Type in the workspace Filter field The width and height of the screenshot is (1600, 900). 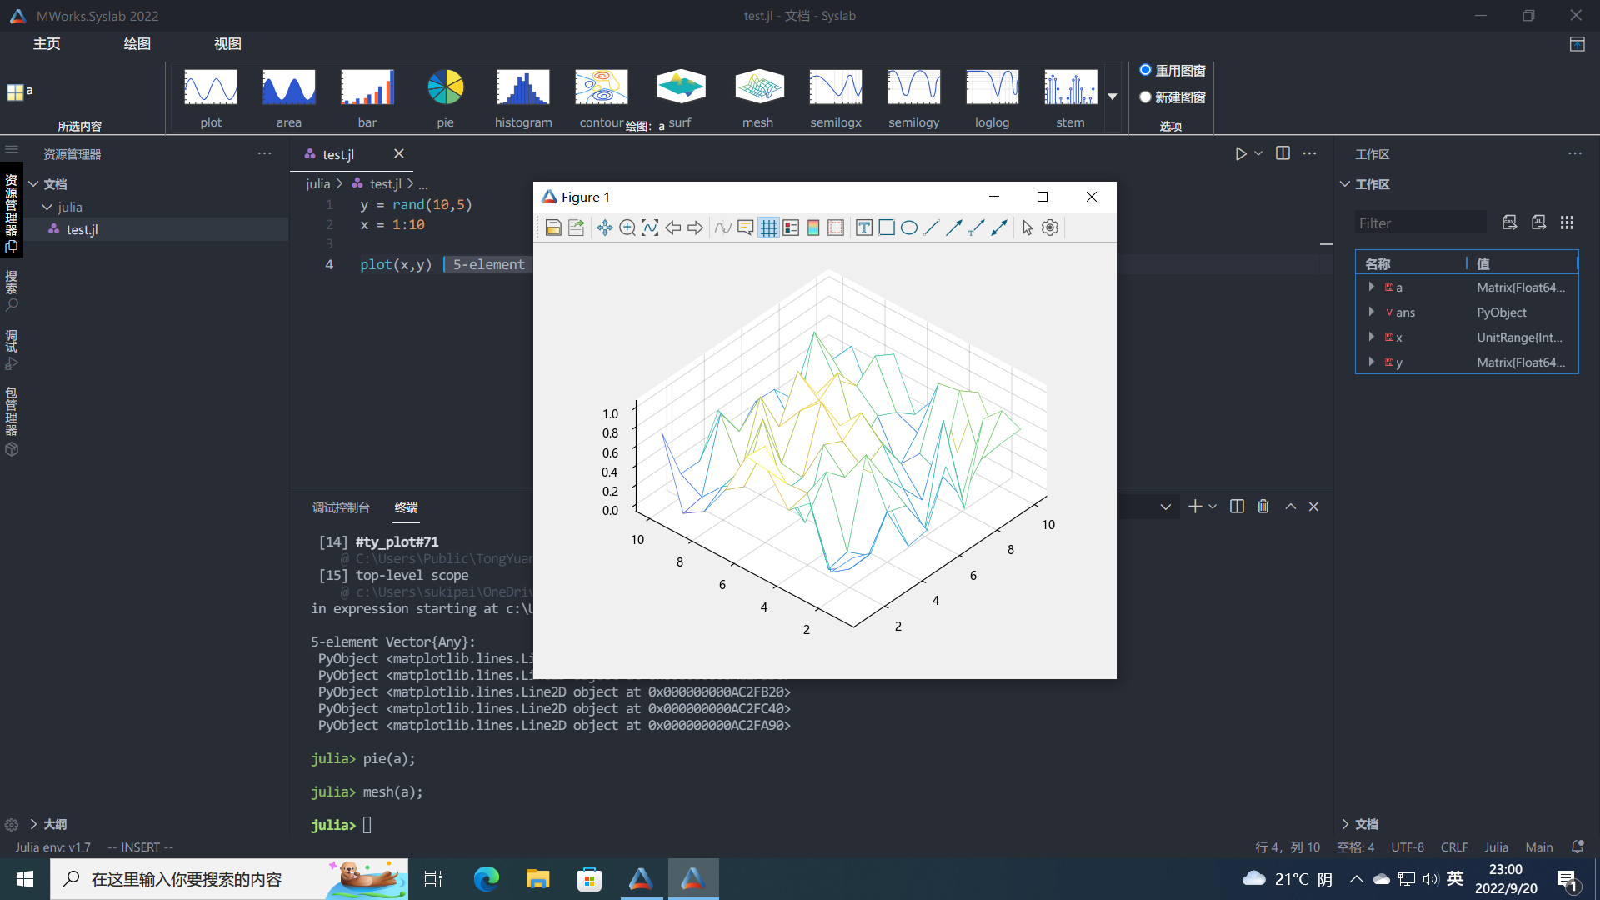[1420, 222]
